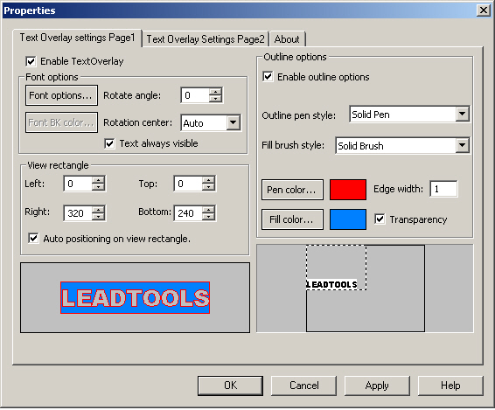
Task: Increase the Right value
Action: pos(98,210)
